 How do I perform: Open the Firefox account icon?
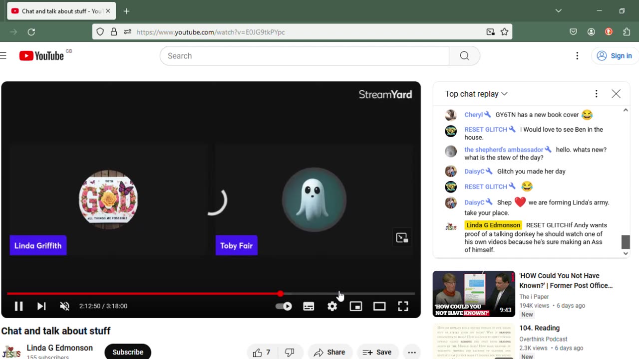(591, 32)
